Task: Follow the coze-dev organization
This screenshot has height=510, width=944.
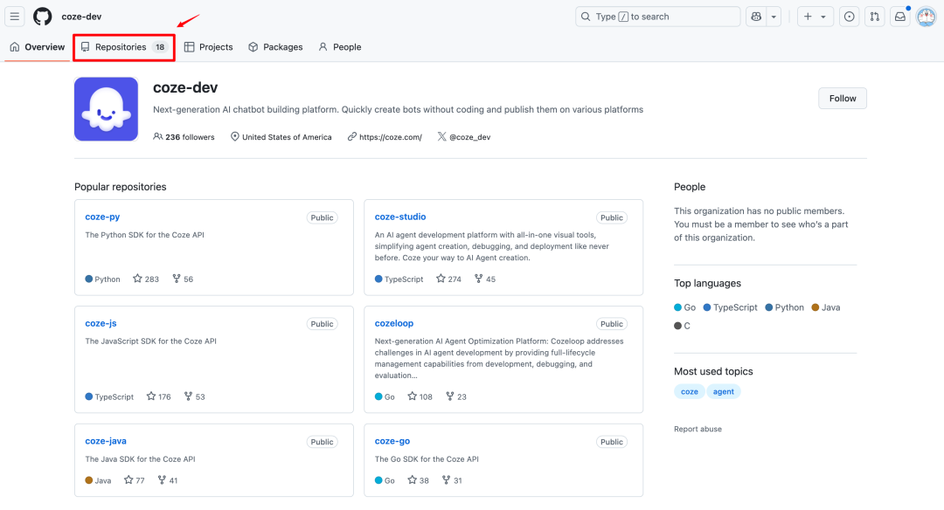Action: click(843, 98)
